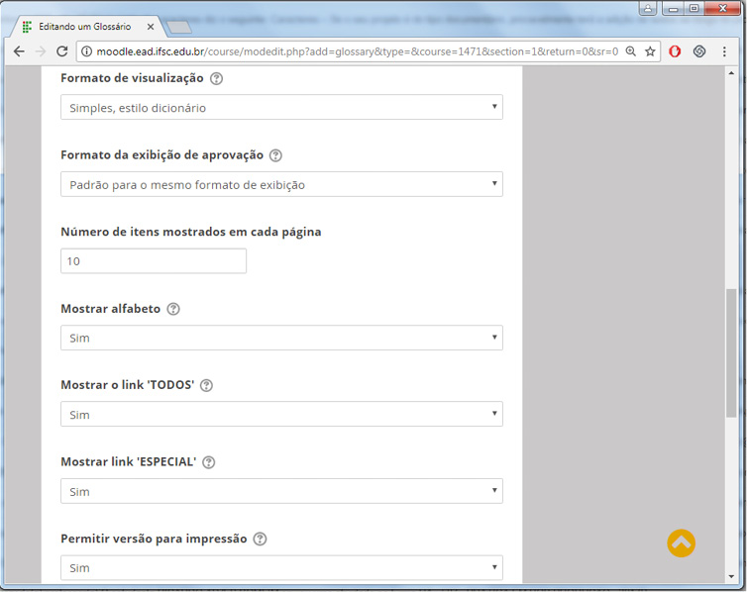Screen dimensions: 747x592
Task: Click help icon beside Mostrar link 'ESPECIAL'
Action: (x=209, y=462)
